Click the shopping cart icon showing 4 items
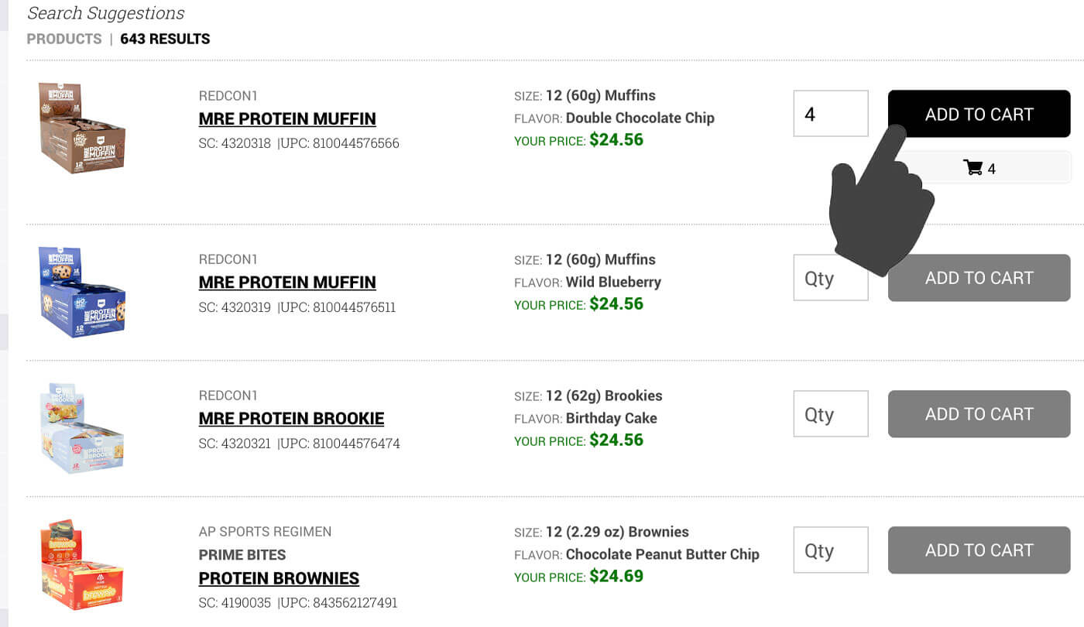This screenshot has width=1084, height=627. click(x=979, y=167)
